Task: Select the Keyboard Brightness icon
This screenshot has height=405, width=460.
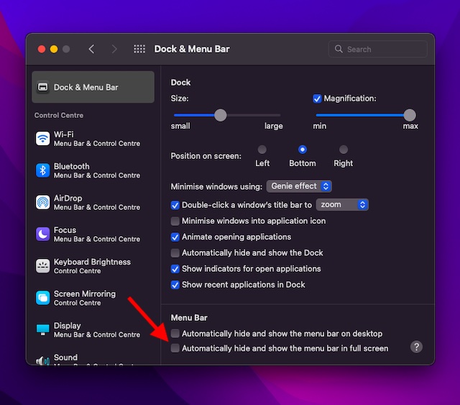Action: point(42,266)
